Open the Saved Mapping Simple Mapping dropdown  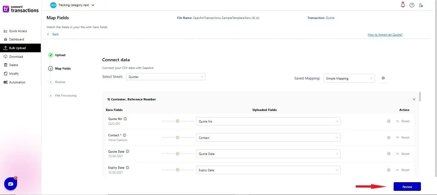pyautogui.click(x=349, y=78)
